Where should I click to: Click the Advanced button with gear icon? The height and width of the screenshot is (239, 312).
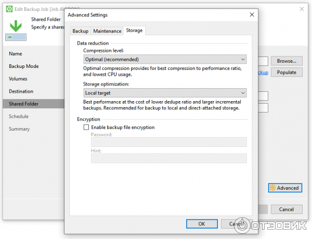tap(285, 188)
